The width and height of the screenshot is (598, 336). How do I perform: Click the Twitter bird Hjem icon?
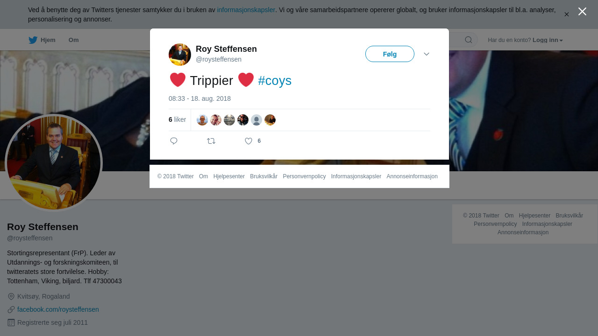click(x=33, y=40)
